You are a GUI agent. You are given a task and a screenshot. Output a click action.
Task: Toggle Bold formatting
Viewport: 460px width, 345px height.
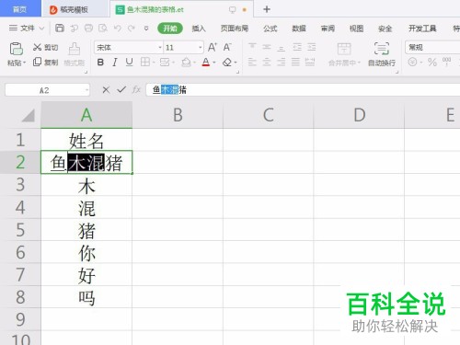[x=100, y=63]
